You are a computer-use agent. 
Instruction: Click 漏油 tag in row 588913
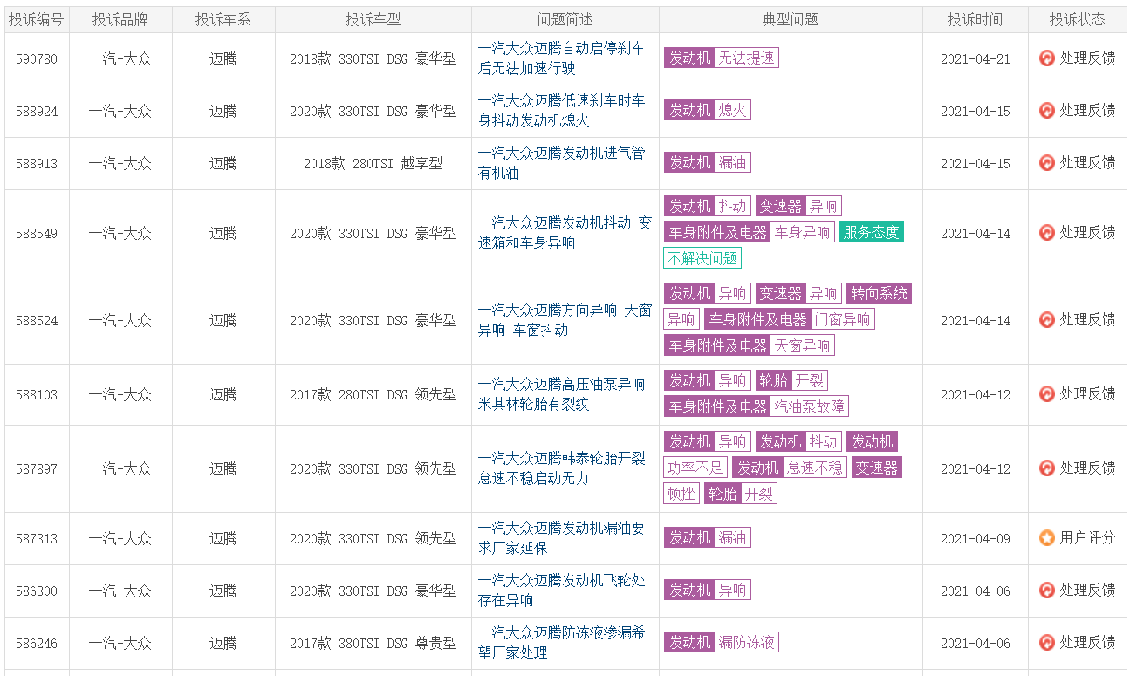(732, 163)
